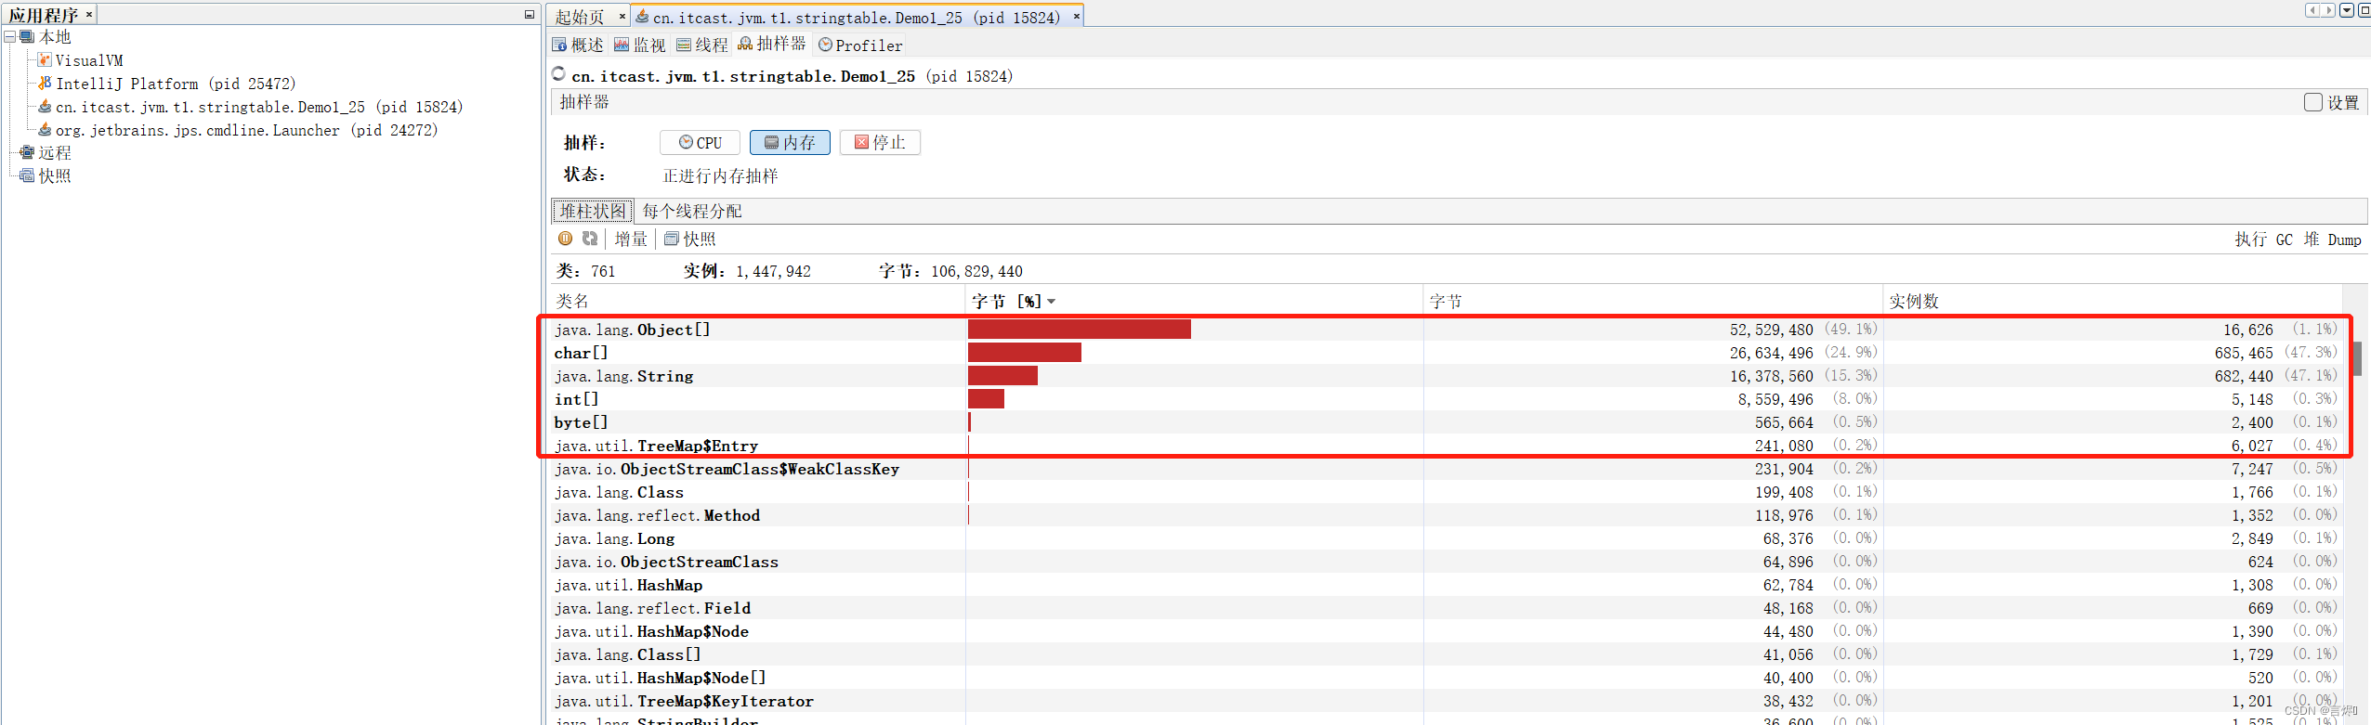Sort by 实例数 column header
This screenshot has height=725, width=2371.
tap(2113, 301)
